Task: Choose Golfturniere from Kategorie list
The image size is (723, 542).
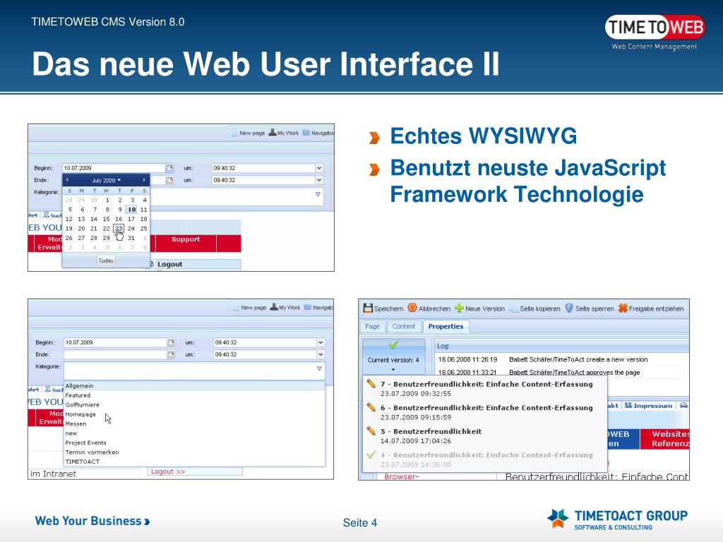Action: point(194,404)
